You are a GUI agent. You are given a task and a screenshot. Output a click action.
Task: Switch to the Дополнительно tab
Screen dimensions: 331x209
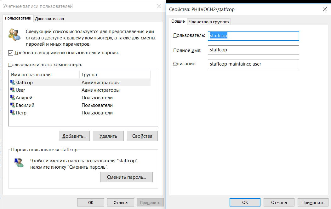click(x=49, y=19)
